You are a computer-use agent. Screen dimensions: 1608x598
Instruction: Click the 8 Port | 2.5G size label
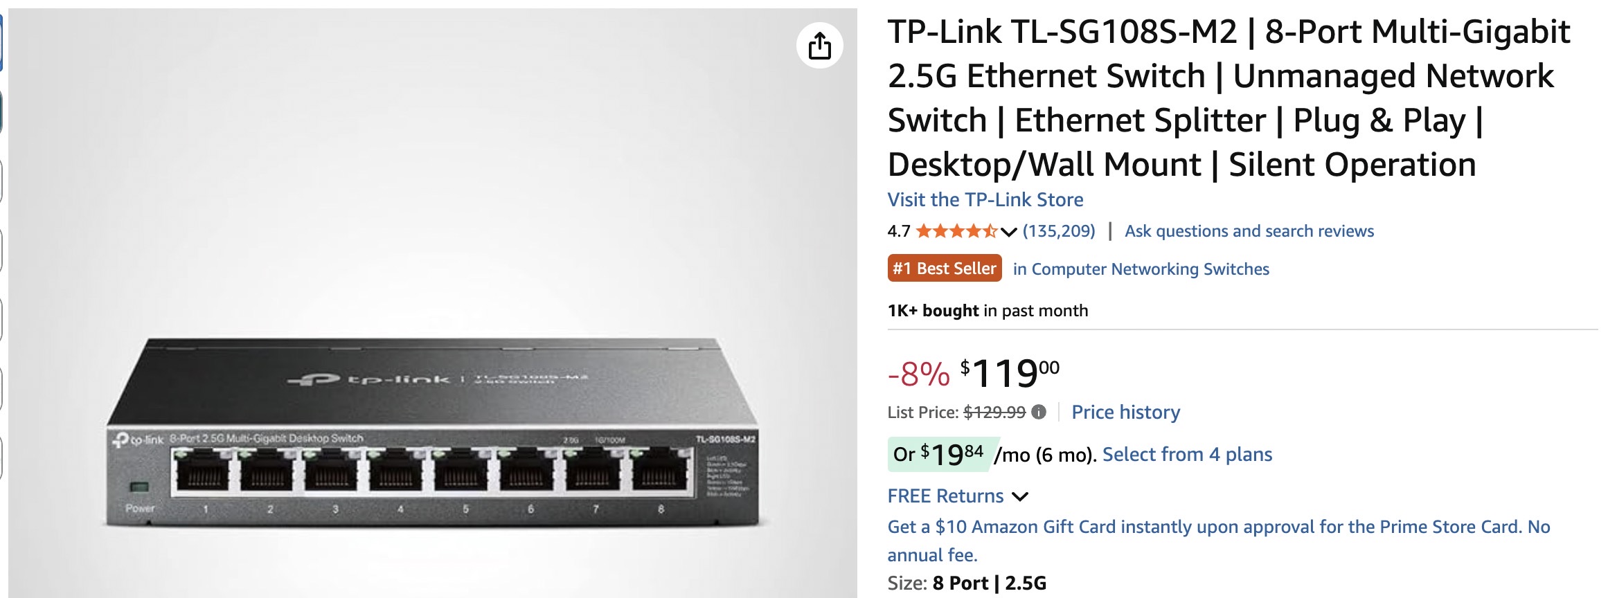coord(989,583)
